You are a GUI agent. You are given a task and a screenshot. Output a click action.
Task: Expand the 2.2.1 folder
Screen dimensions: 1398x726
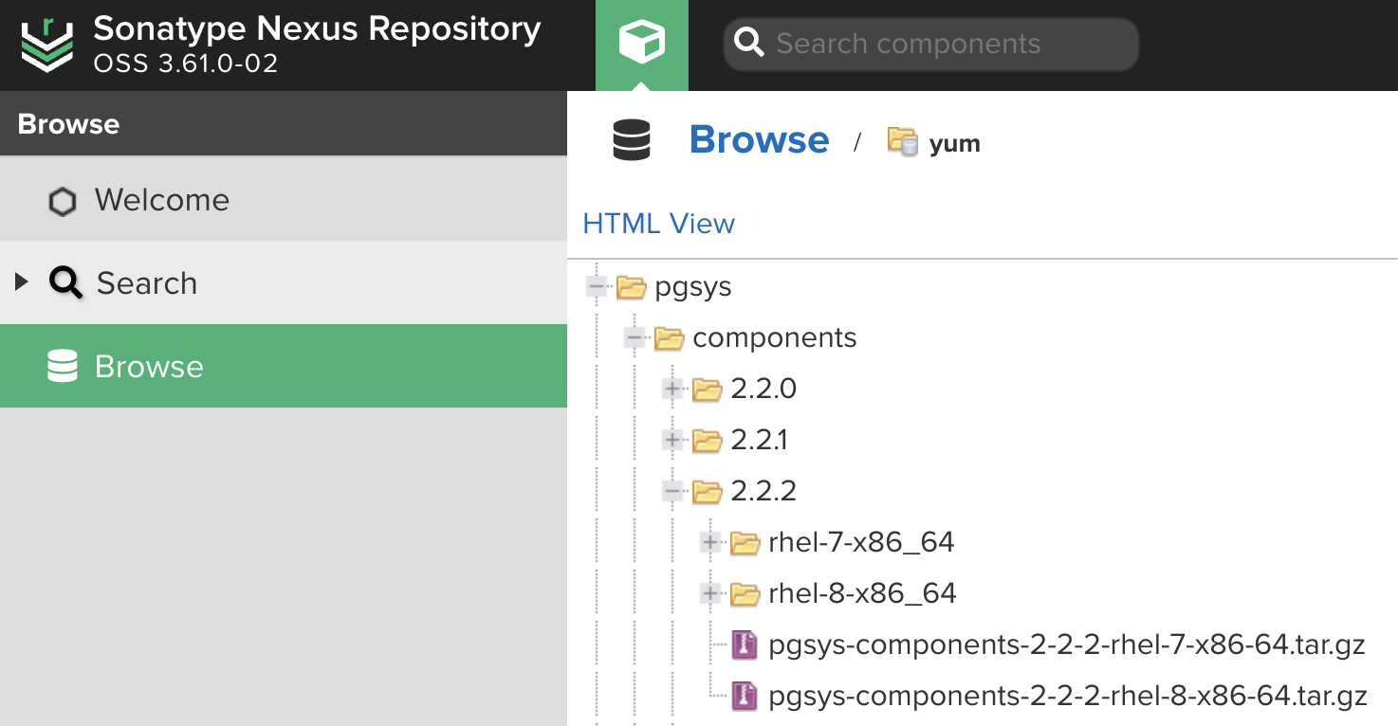tap(672, 440)
